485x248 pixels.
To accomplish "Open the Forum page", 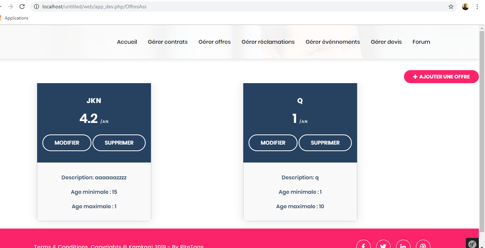I will pos(421,42).
